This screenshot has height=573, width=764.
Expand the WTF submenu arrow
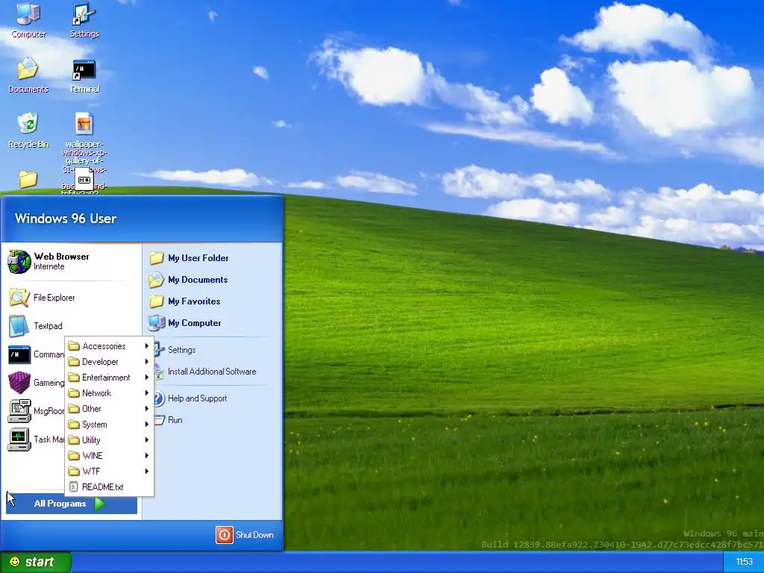(x=146, y=472)
